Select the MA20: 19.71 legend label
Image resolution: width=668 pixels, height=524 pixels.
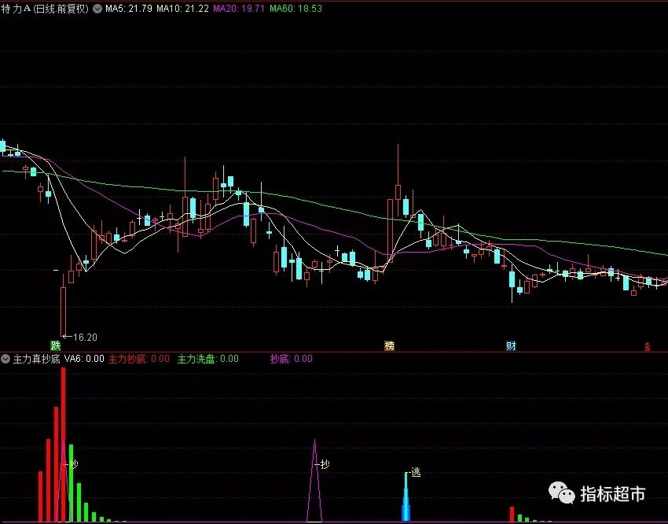click(239, 9)
